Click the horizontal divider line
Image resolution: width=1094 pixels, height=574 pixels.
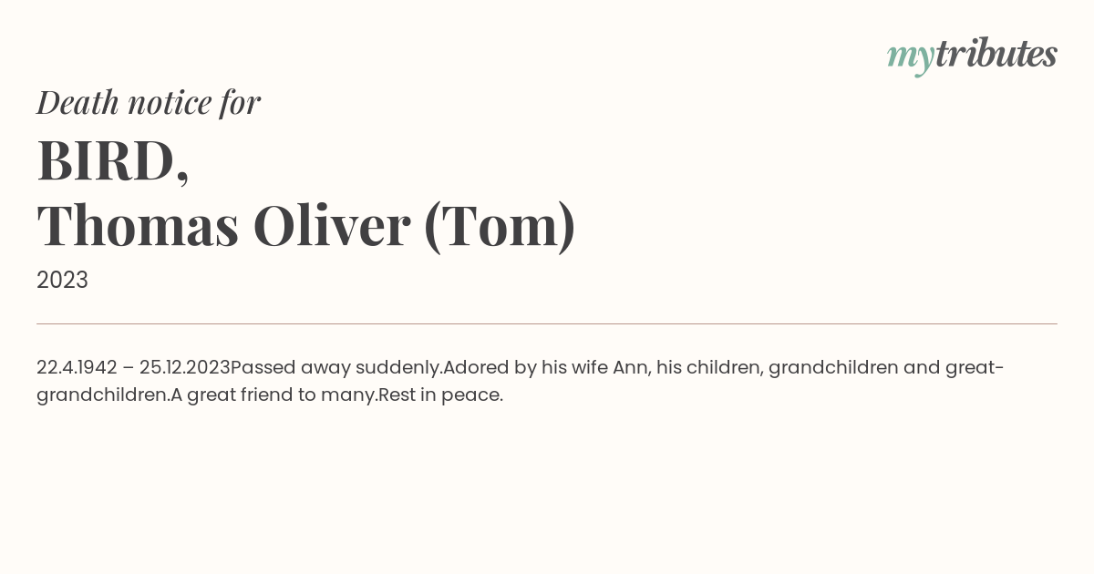547,323
